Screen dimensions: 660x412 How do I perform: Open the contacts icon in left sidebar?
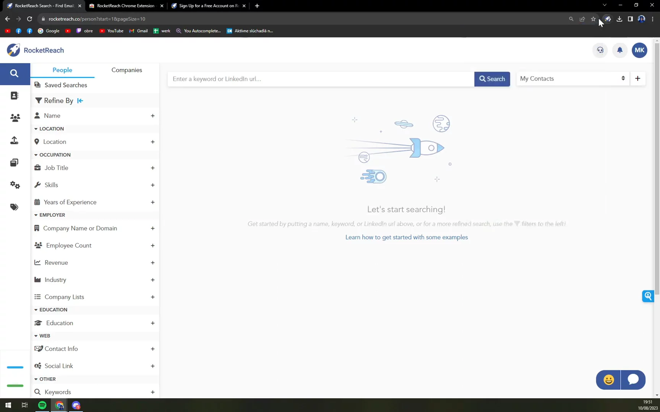click(x=15, y=96)
